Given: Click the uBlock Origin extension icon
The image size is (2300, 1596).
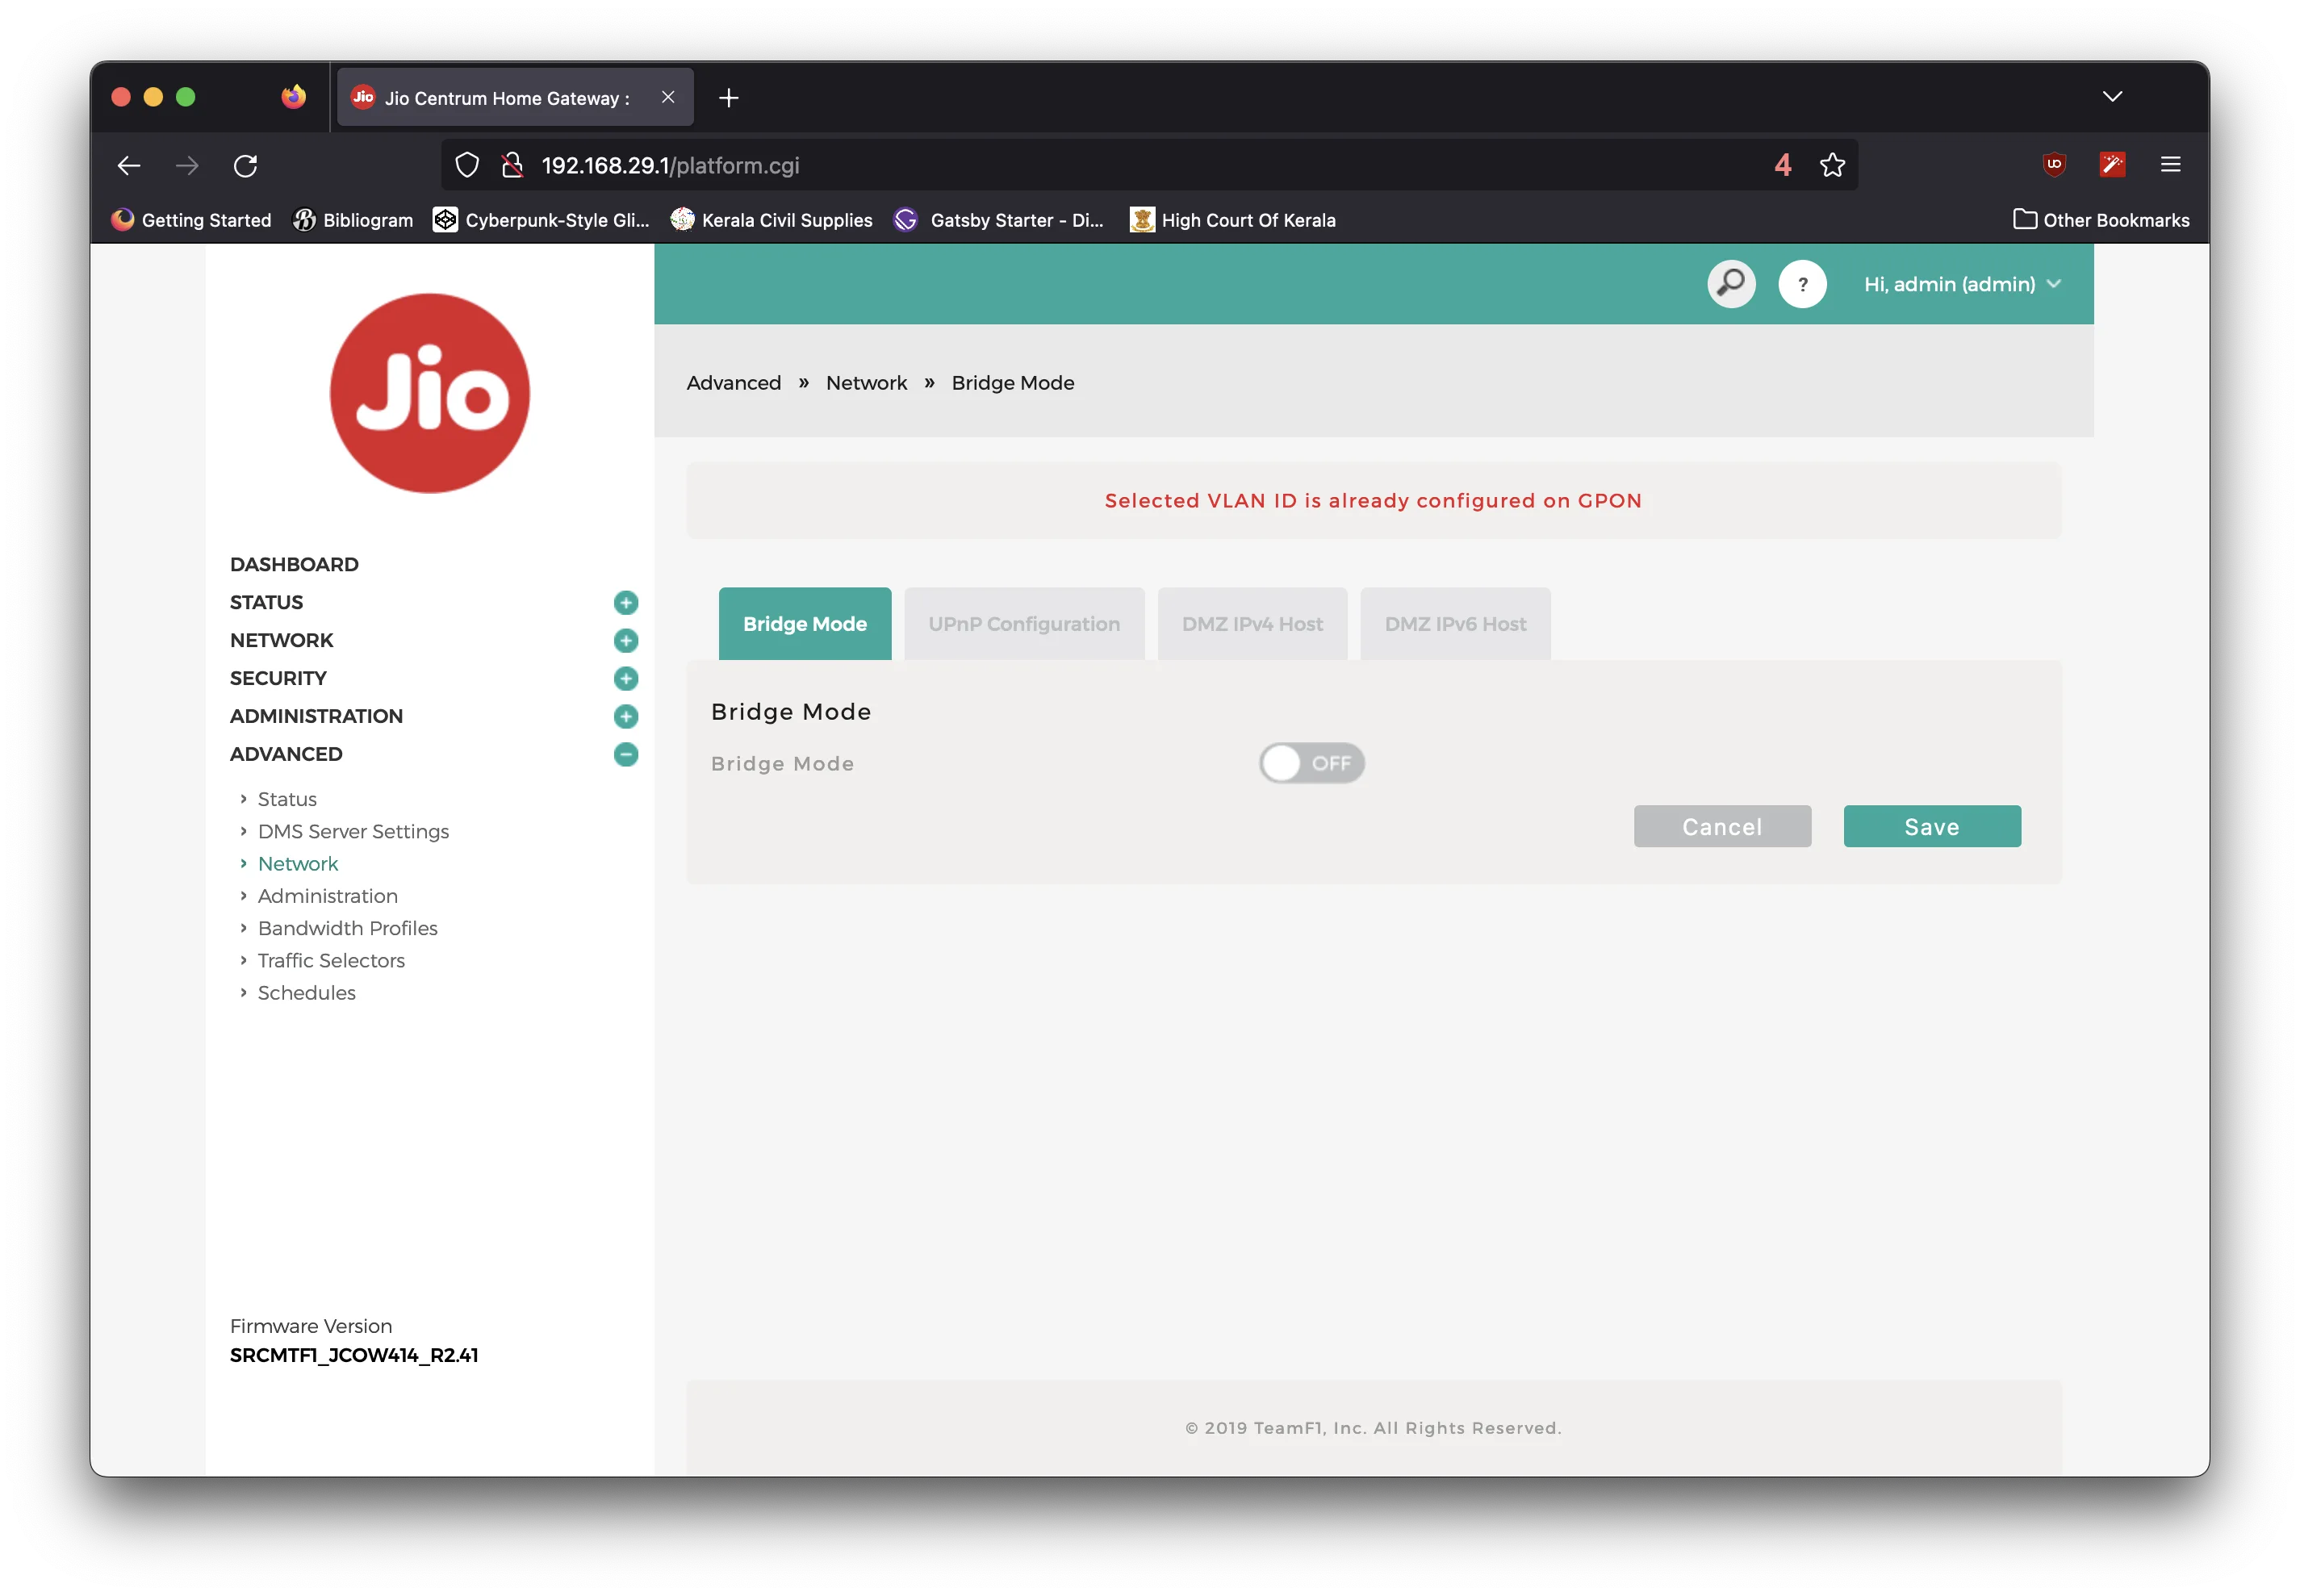Looking at the screenshot, I should click(2054, 164).
